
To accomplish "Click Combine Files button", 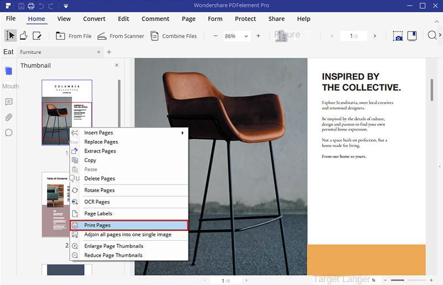I will tap(173, 36).
